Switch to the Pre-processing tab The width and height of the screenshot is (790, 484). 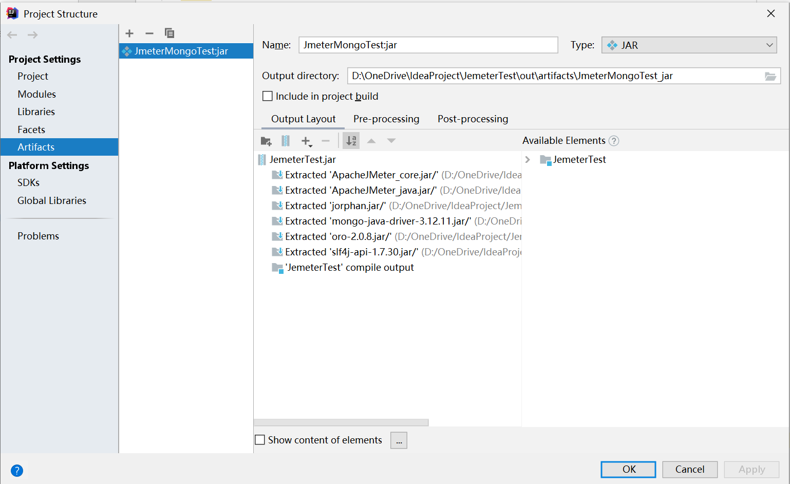point(386,119)
